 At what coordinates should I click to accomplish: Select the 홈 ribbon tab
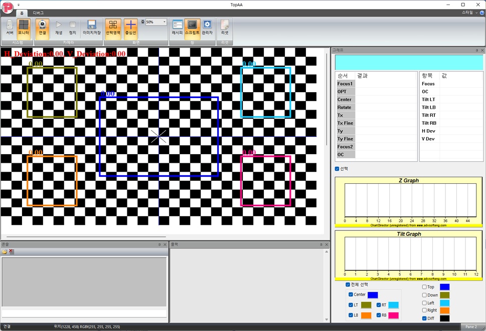click(x=22, y=13)
